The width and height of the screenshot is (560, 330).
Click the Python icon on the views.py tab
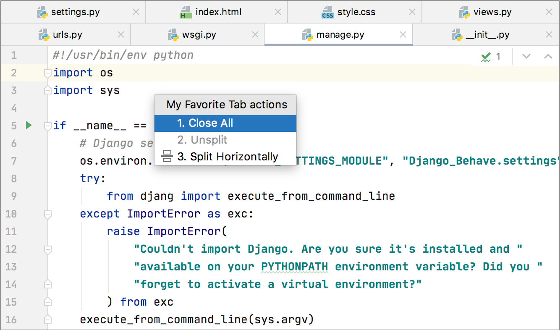464,12
